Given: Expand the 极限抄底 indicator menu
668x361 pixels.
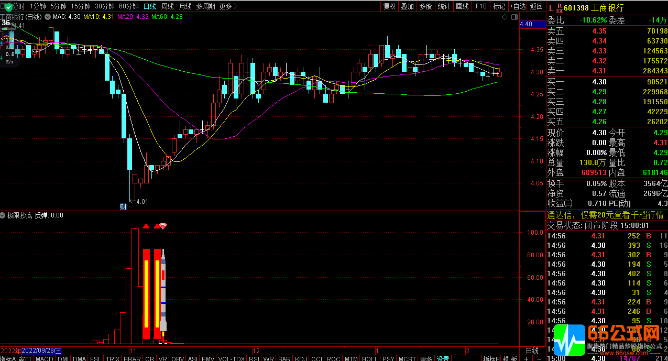Looking at the screenshot, I should [x=3, y=215].
